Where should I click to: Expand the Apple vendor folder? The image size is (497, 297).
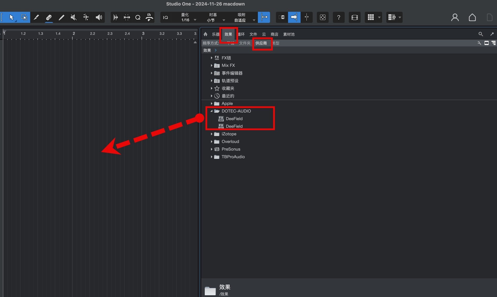point(211,104)
